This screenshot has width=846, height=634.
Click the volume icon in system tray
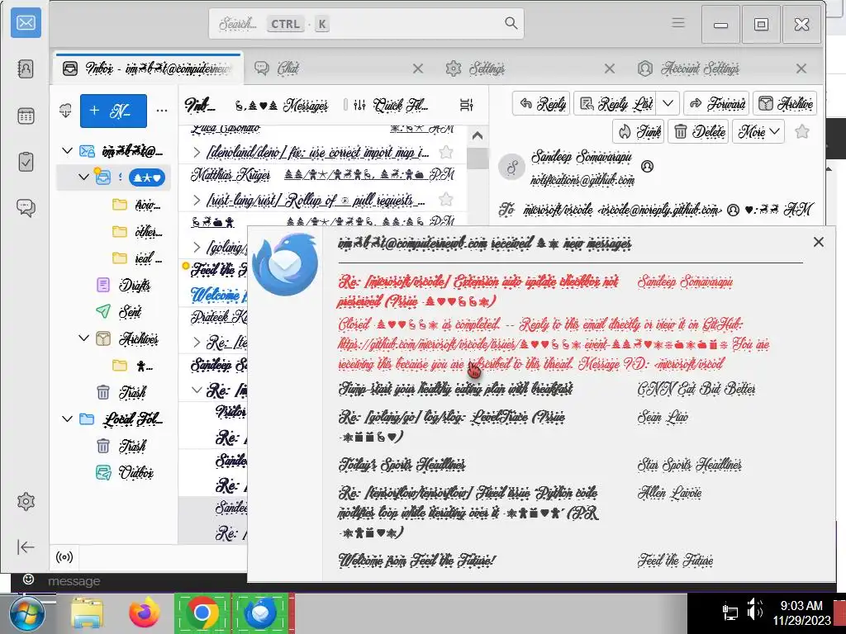755,610
